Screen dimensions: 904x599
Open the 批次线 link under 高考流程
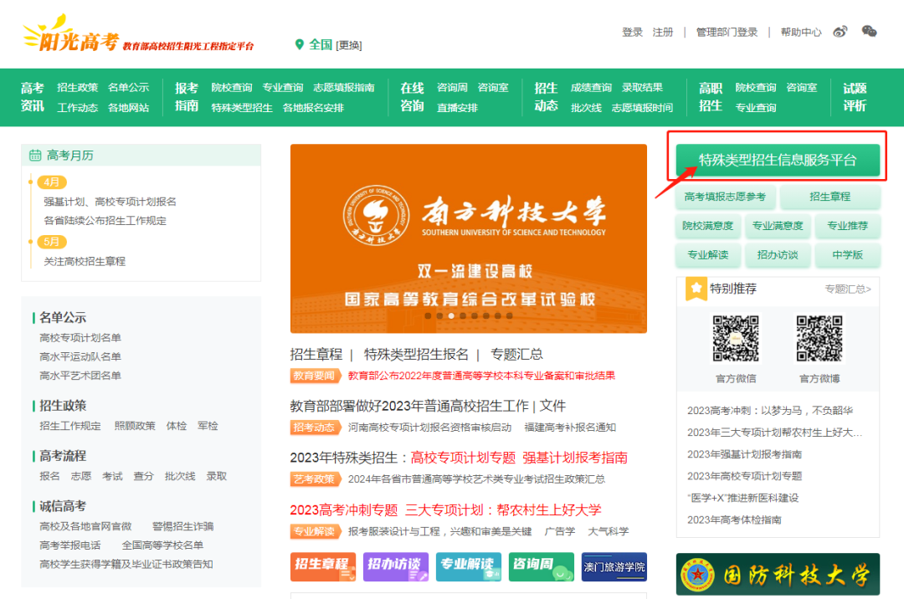point(180,476)
